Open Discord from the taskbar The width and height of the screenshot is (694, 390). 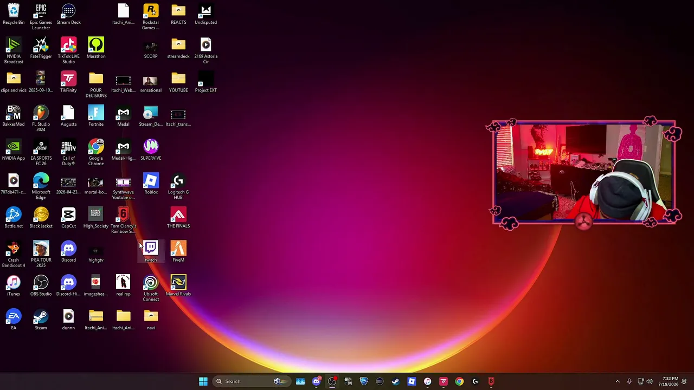click(317, 381)
